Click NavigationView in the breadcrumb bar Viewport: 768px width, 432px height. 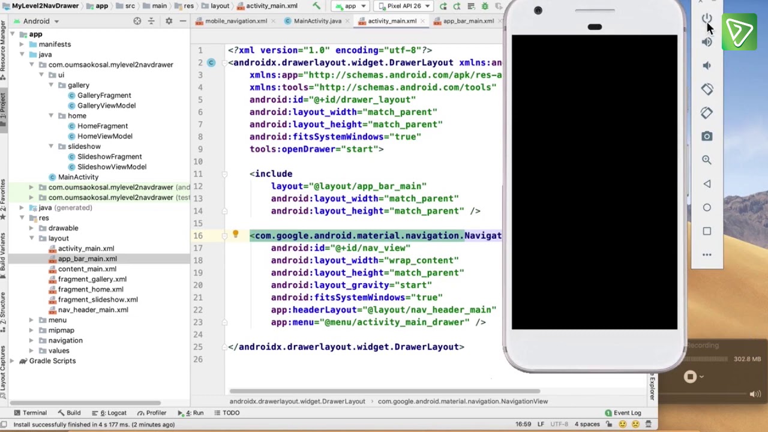tap(463, 401)
